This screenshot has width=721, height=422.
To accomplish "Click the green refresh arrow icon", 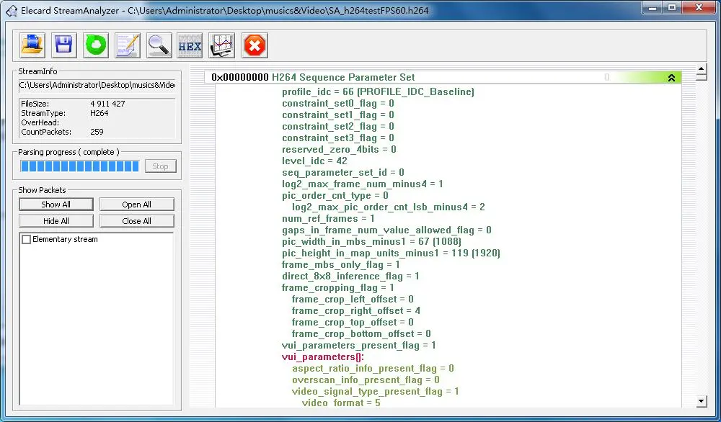I will pyautogui.click(x=96, y=45).
